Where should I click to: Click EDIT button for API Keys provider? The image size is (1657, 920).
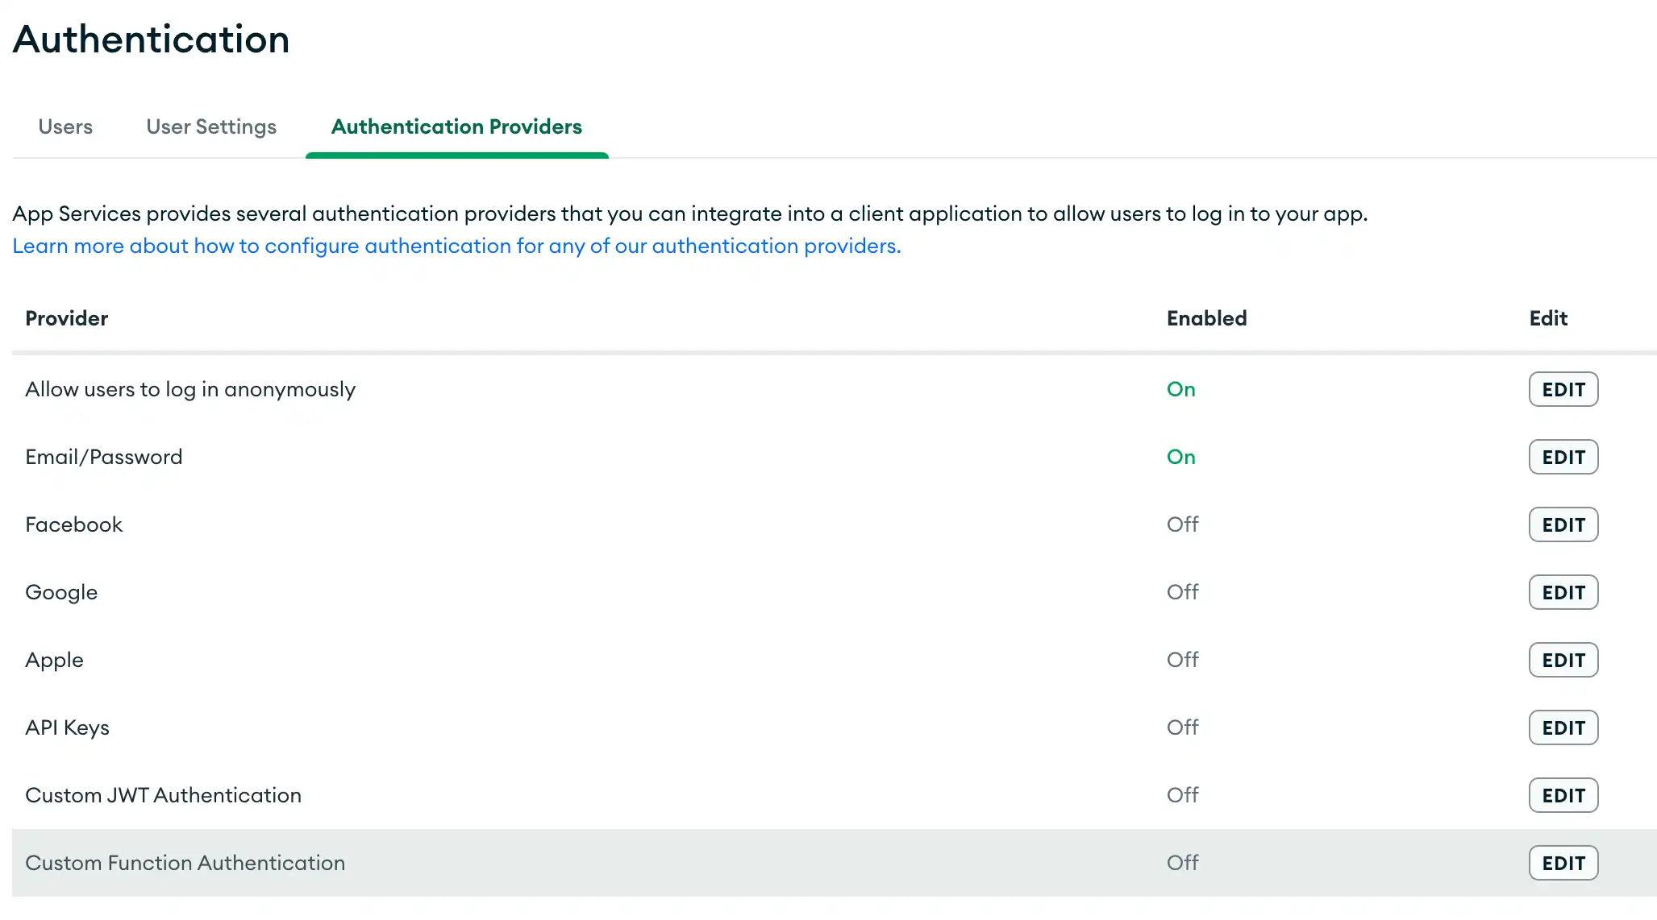pyautogui.click(x=1564, y=727)
